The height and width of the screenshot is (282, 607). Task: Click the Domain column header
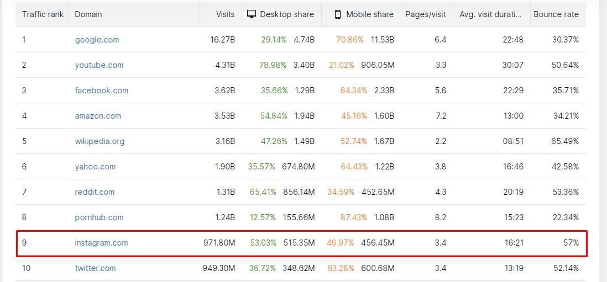pos(88,14)
